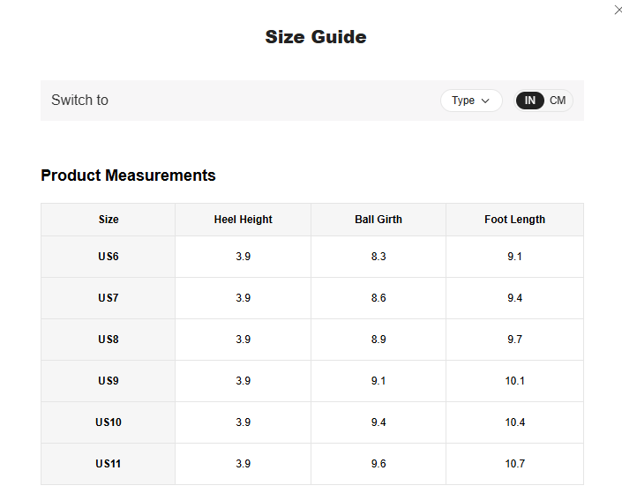Switch measurements to IN
The height and width of the screenshot is (493, 622).
530,101
